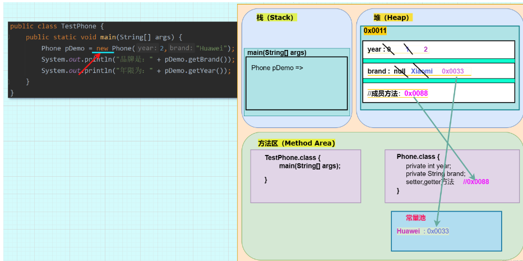The height and width of the screenshot is (261, 523).
Task: Click the 'setter,getter方法' line in Phone.class
Action: tap(430, 182)
